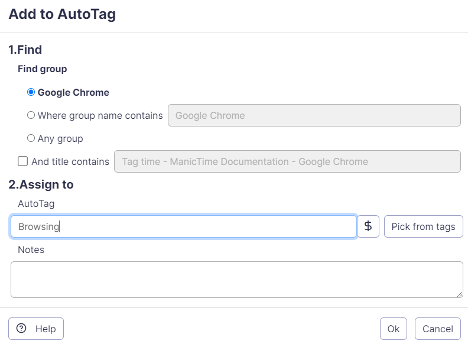Open the 'Pick from tags' selector
This screenshot has width=468, height=347.
[423, 226]
